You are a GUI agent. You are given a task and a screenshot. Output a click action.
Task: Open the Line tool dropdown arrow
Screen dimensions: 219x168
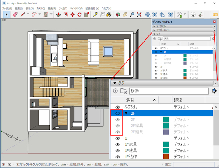(x=28, y=14)
